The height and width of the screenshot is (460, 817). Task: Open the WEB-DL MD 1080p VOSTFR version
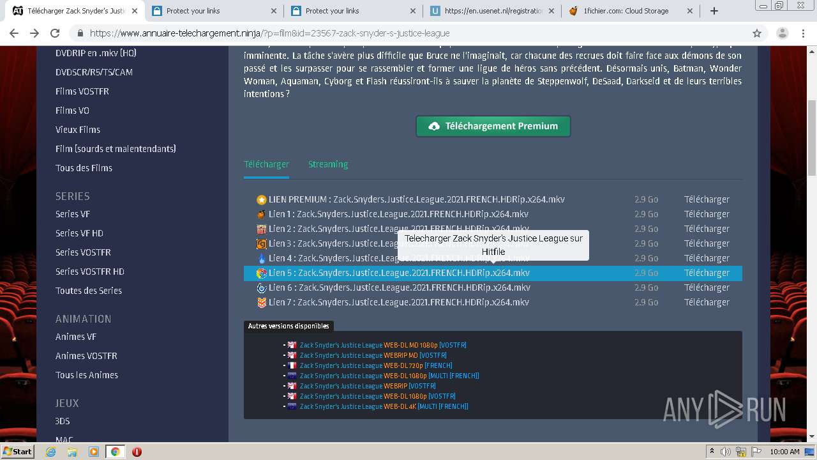coord(383,345)
